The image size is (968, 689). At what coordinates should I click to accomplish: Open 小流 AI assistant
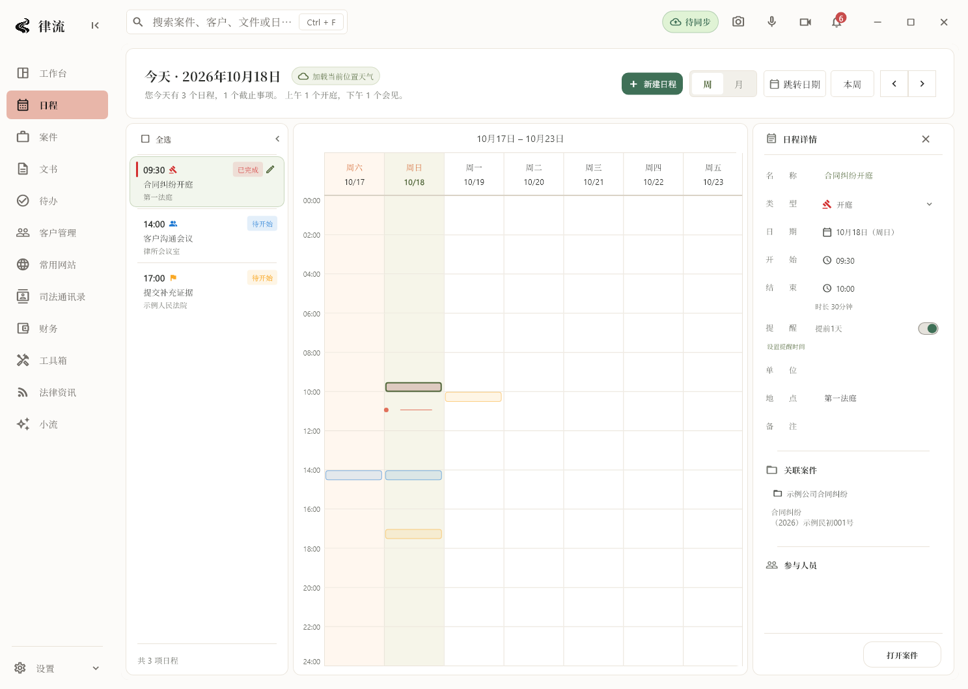tap(57, 424)
